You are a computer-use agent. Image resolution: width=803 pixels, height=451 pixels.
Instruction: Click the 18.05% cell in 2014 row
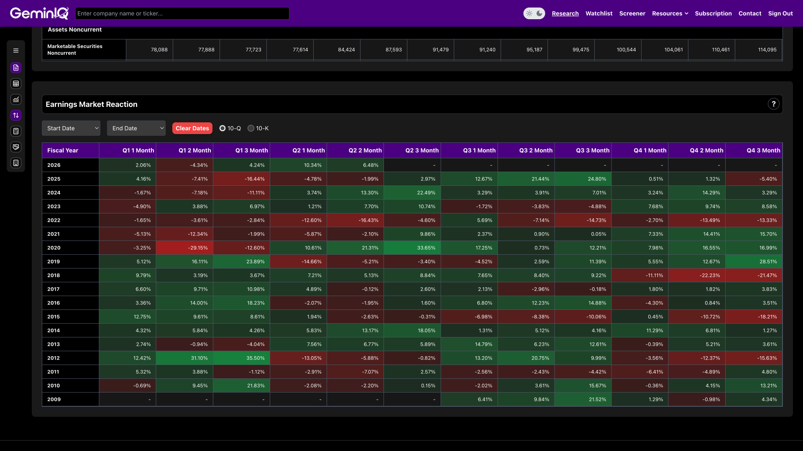412,330
